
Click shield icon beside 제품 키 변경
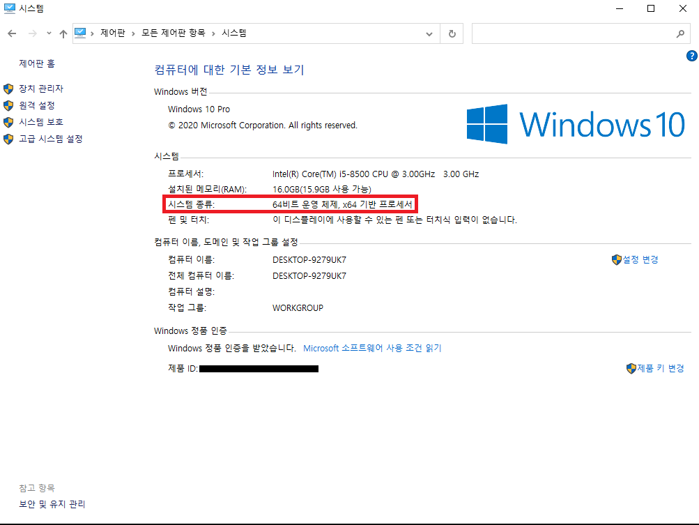click(x=631, y=368)
